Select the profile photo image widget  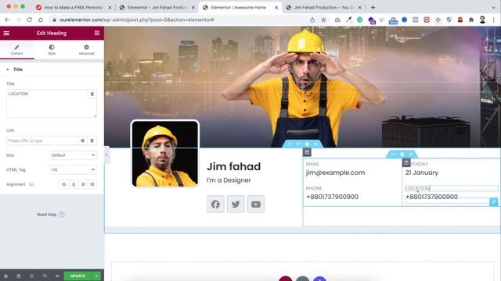[x=165, y=154]
